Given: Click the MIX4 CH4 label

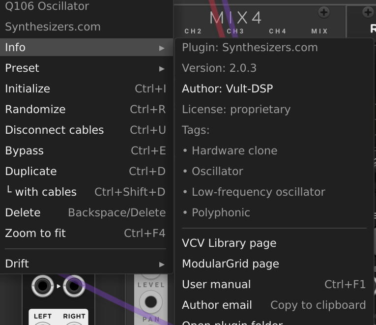Looking at the screenshot, I should pyautogui.click(x=278, y=31).
